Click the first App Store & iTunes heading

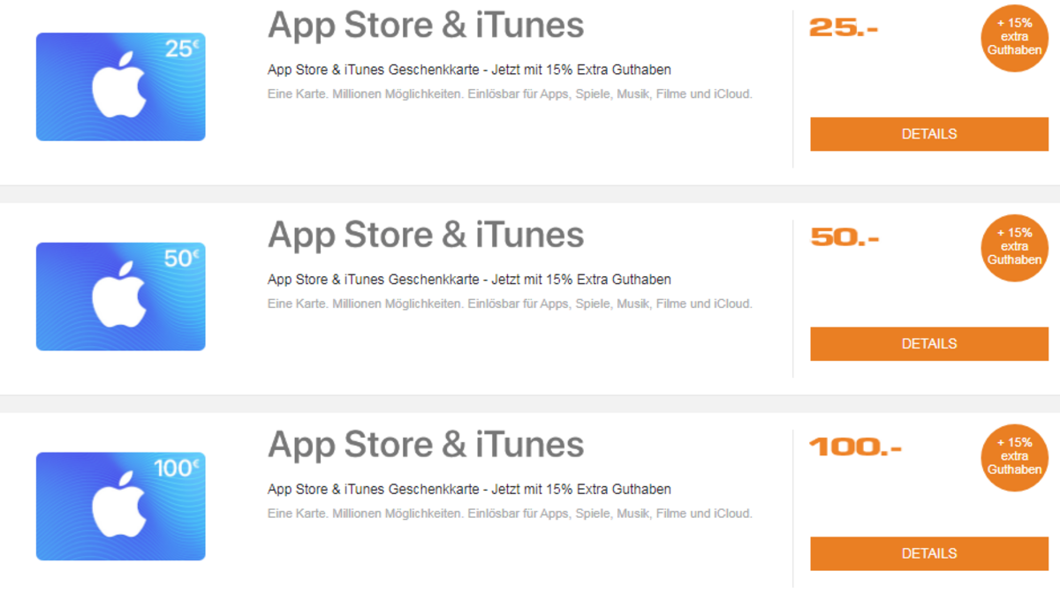[426, 25]
